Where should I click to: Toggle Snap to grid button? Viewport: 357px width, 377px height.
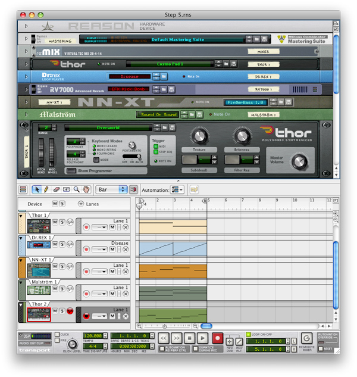133,190
